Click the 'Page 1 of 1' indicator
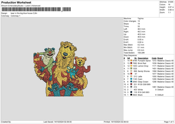Image resolution: width=175 pixels, height=124 pixels. coord(169,122)
